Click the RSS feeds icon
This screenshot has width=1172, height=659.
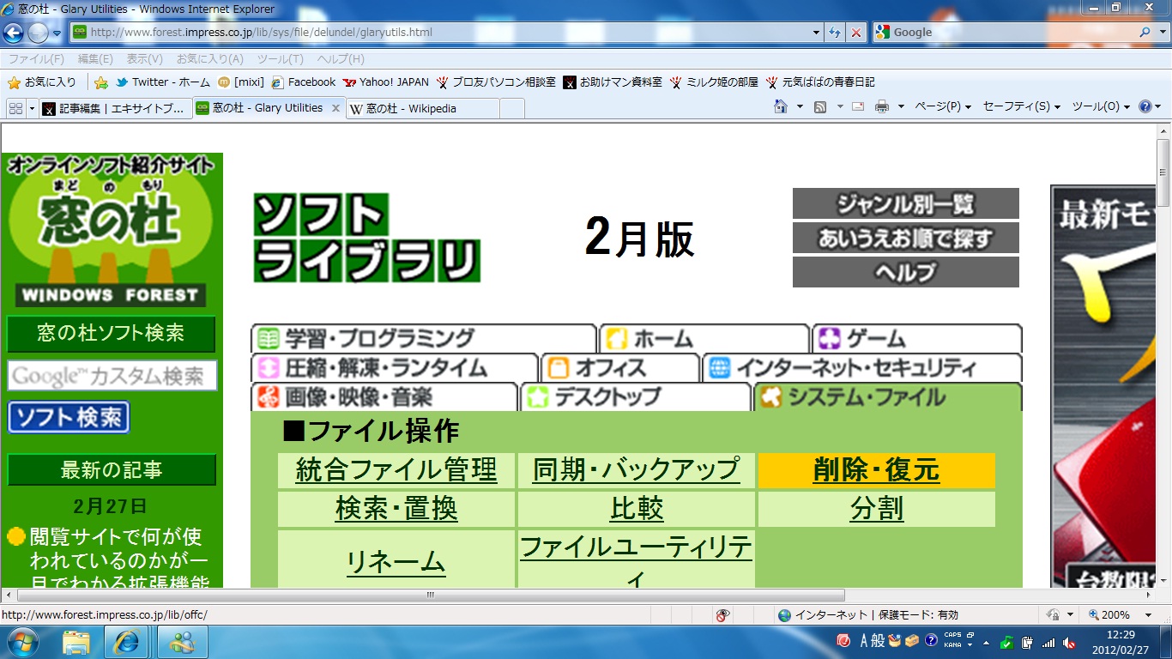tap(820, 107)
